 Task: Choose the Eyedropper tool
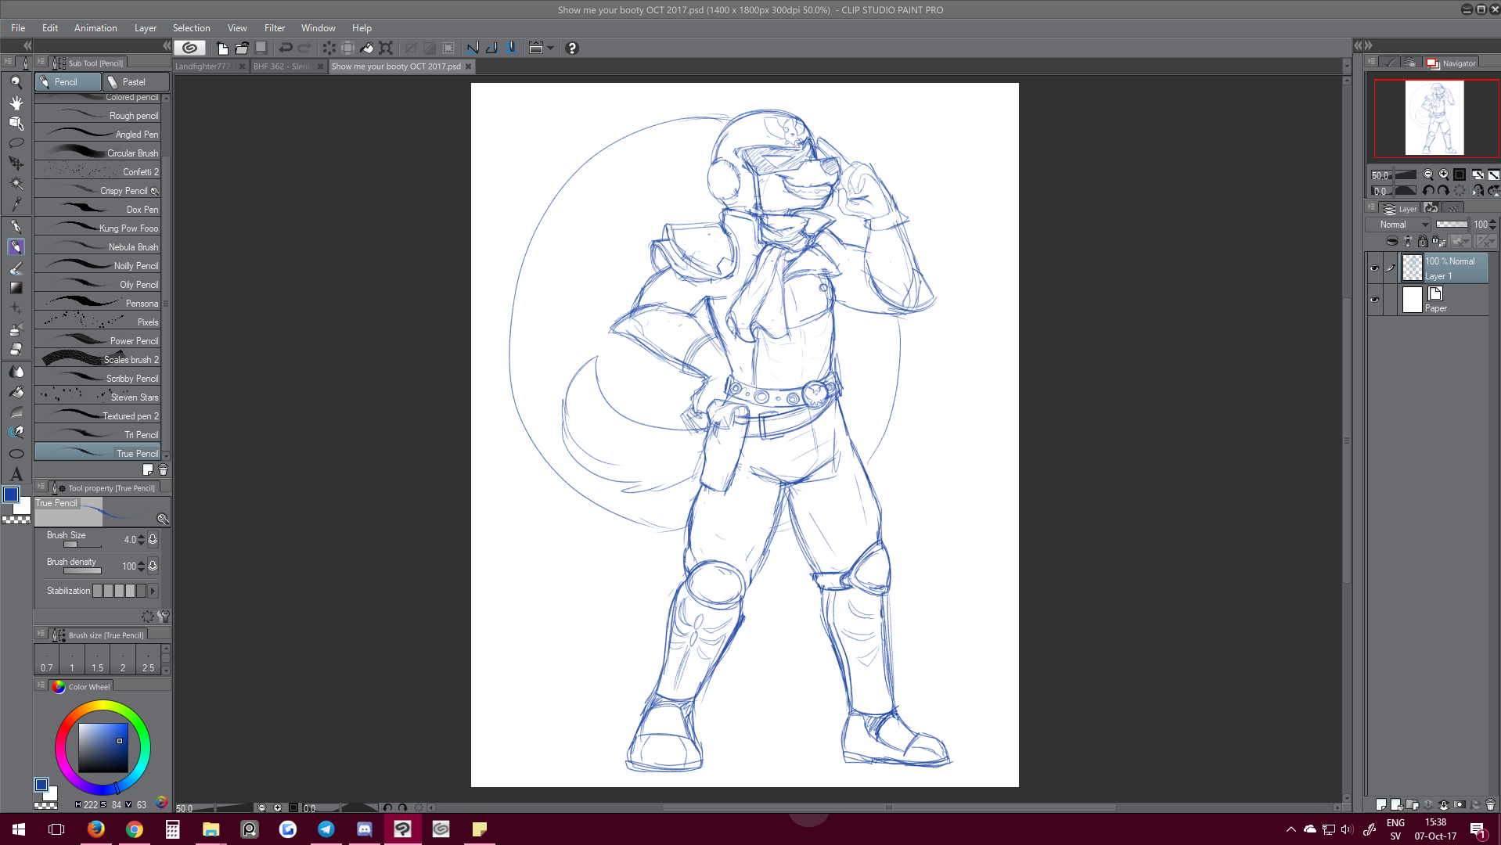click(16, 205)
